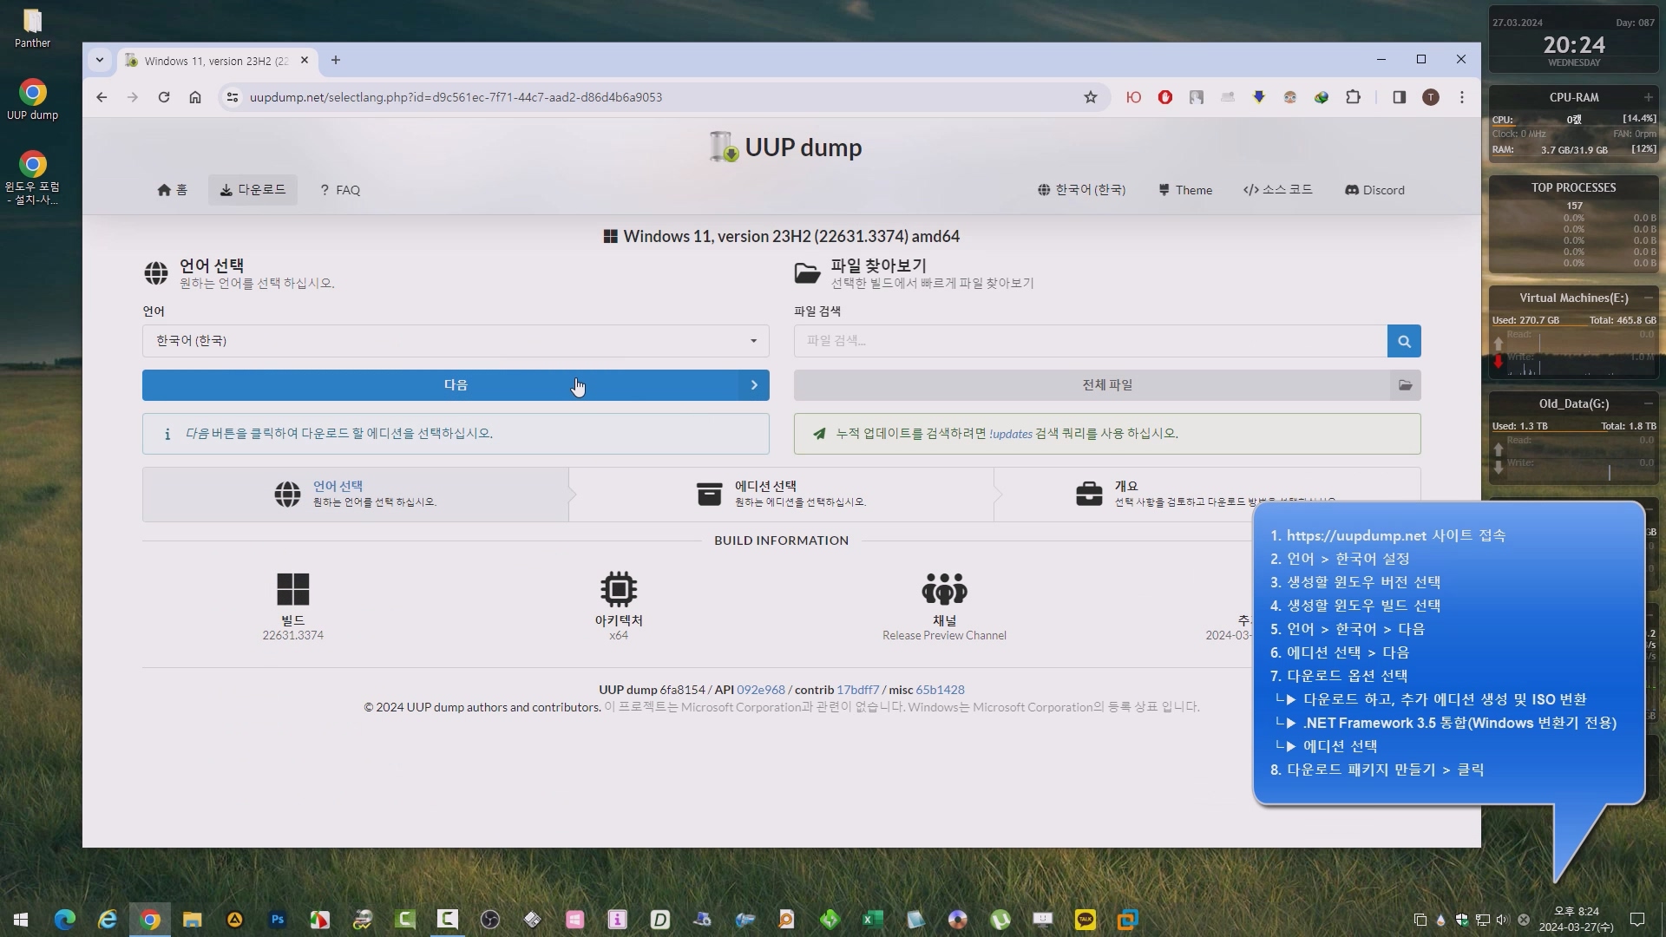Open the T profile avatar
The width and height of the screenshot is (1666, 937).
coord(1431,97)
